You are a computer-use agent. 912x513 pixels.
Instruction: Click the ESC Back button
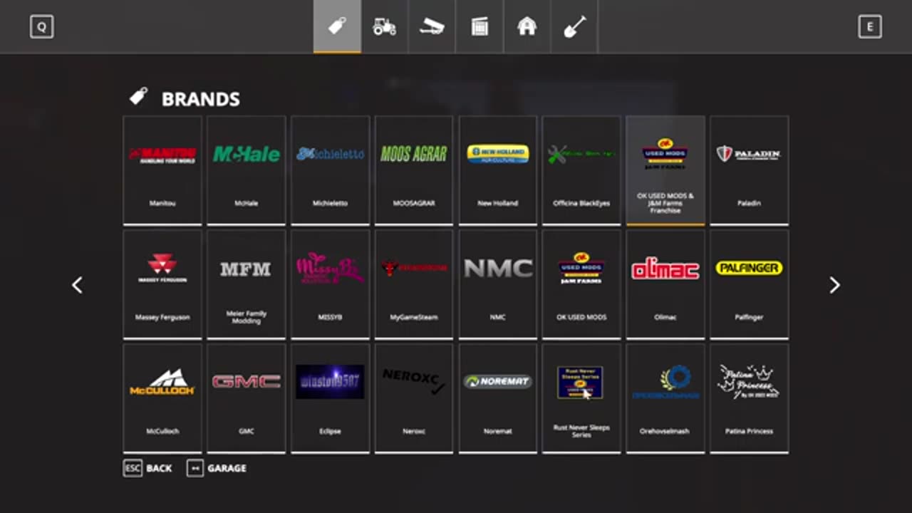[x=147, y=468]
